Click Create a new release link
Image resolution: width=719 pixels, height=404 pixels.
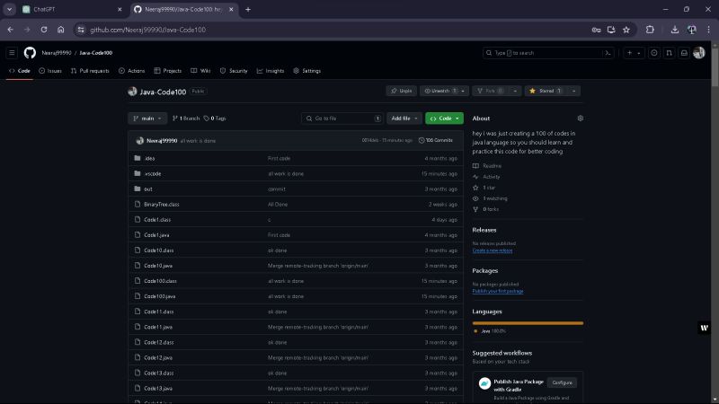[x=493, y=250]
